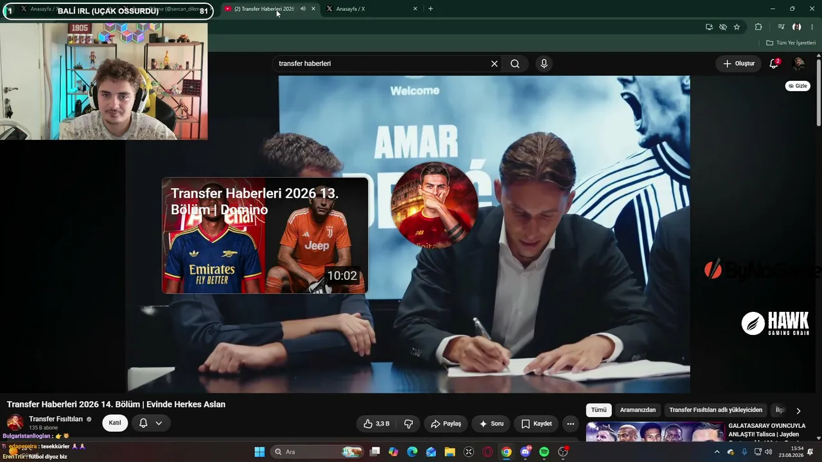Expand the channel notification options dropdown
The image size is (822, 462).
click(159, 423)
